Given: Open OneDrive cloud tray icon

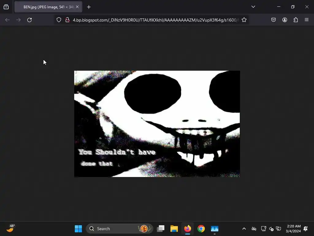Looking at the screenshot, I should pyautogui.click(x=254, y=229).
